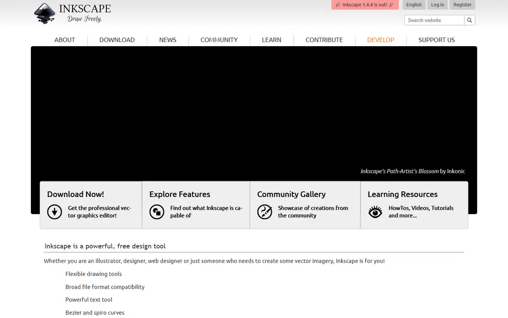Click the Inkscape mountain logo icon
The width and height of the screenshot is (508, 318).
(x=45, y=13)
